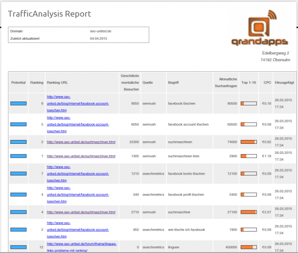This screenshot has height=253, width=298.
Task: Click the keyword 'facebook konto löschen'
Action: click(186, 174)
